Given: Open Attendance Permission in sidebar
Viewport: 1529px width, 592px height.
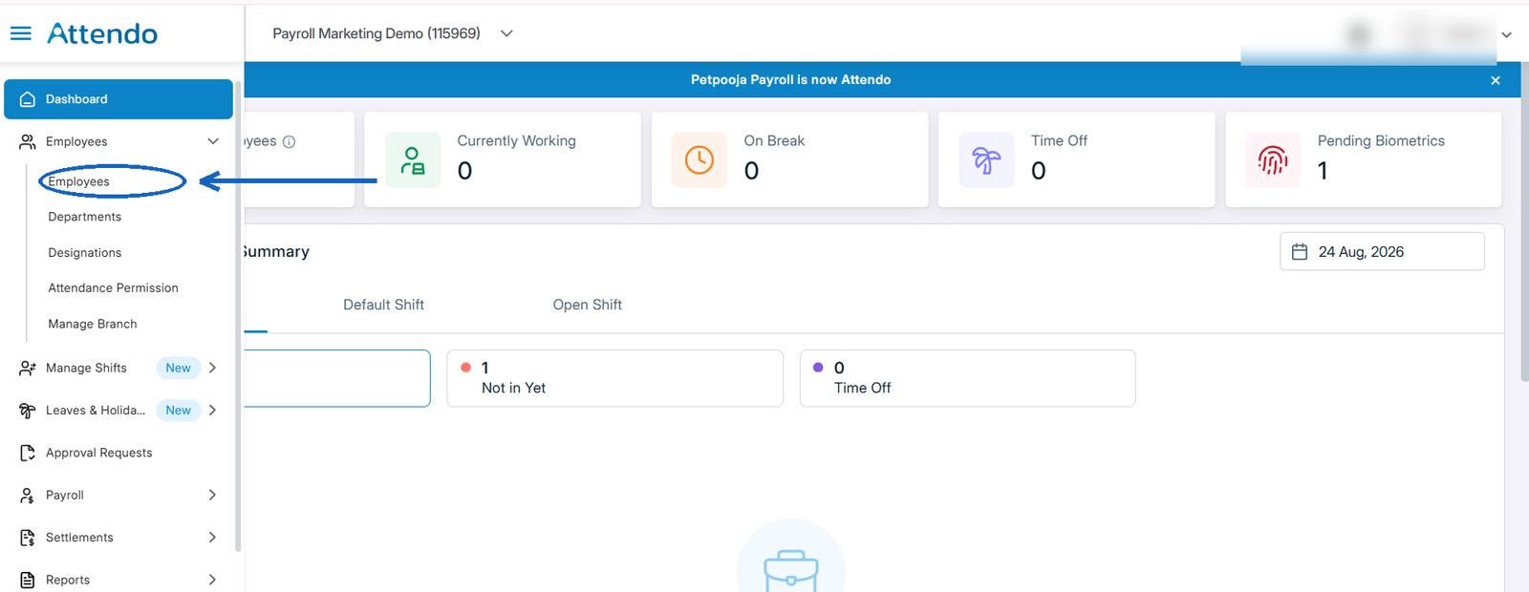Looking at the screenshot, I should [x=114, y=288].
